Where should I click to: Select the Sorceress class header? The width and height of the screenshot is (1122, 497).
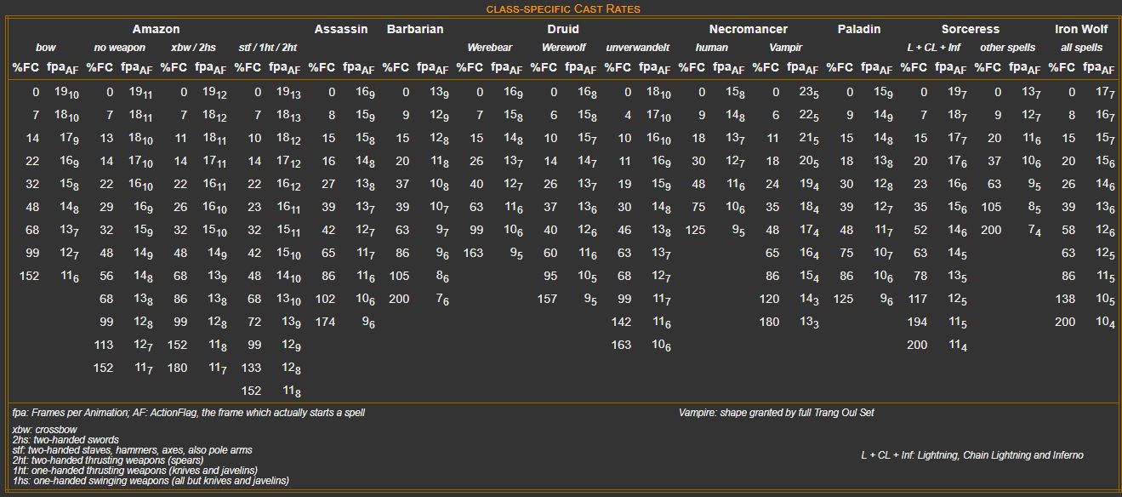pyautogui.click(x=971, y=29)
